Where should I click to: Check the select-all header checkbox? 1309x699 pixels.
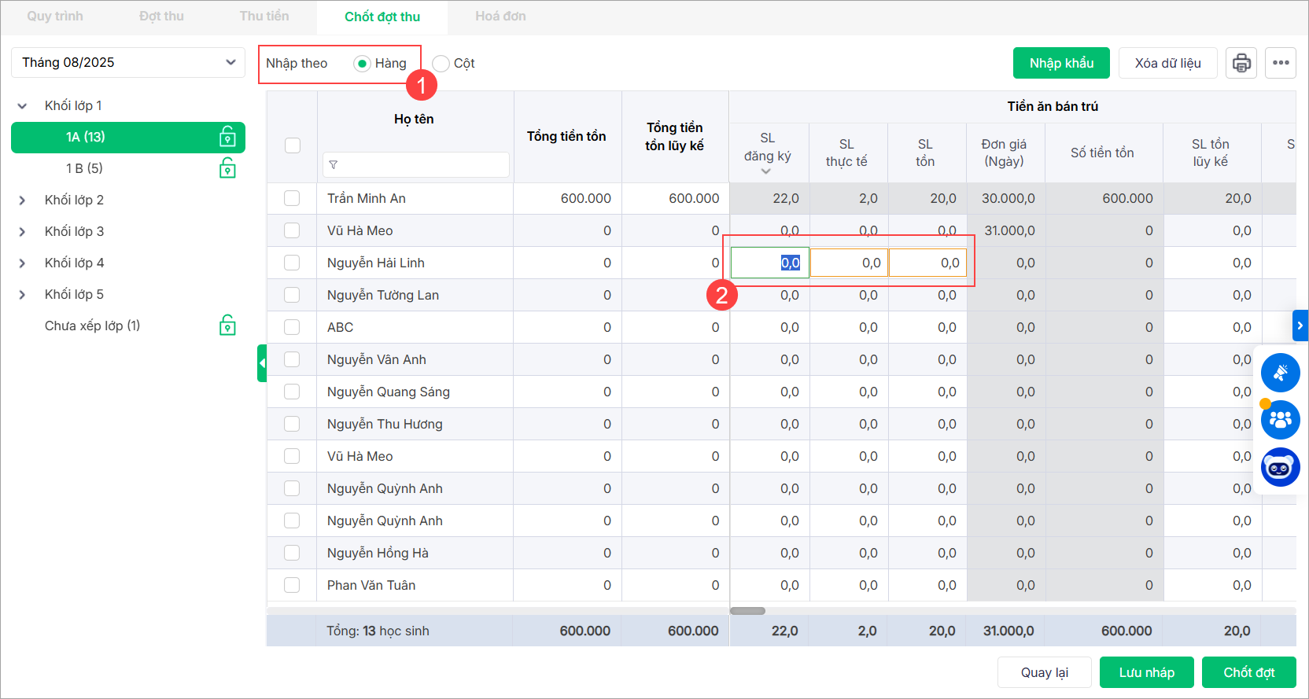coord(293,145)
